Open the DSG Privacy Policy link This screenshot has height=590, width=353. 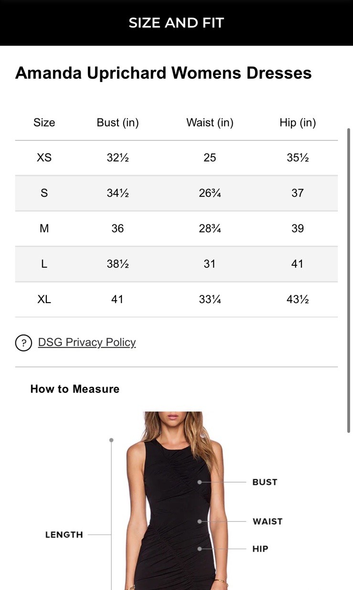click(87, 342)
